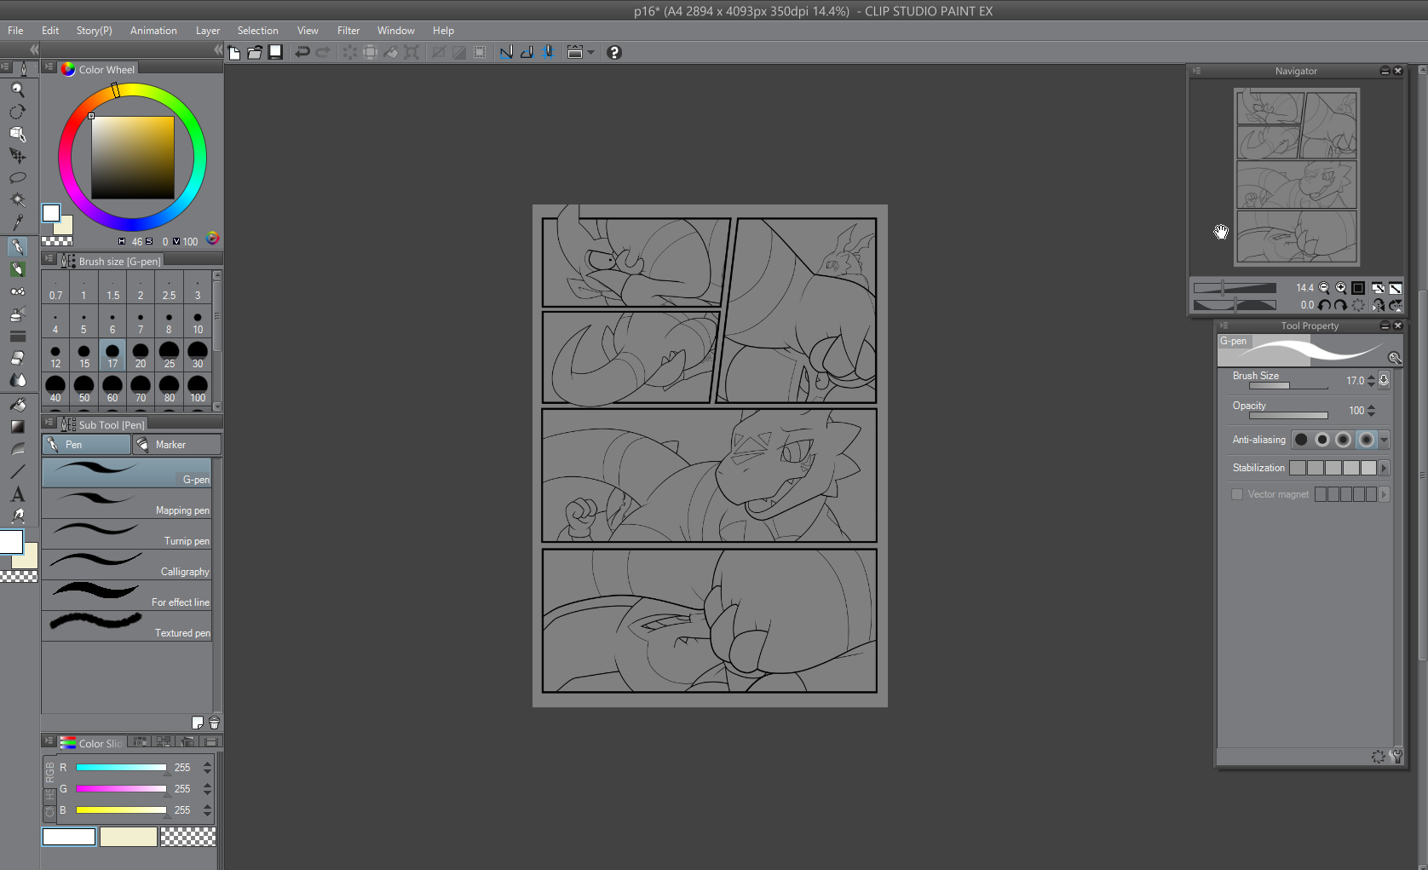The image size is (1428, 870).
Task: Open the Layer menu
Action: pyautogui.click(x=208, y=31)
